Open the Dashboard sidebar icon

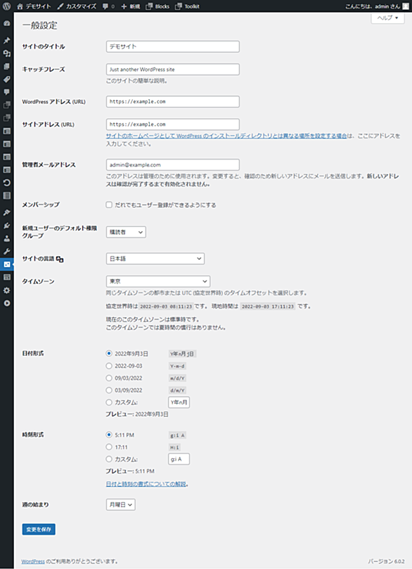click(6, 23)
